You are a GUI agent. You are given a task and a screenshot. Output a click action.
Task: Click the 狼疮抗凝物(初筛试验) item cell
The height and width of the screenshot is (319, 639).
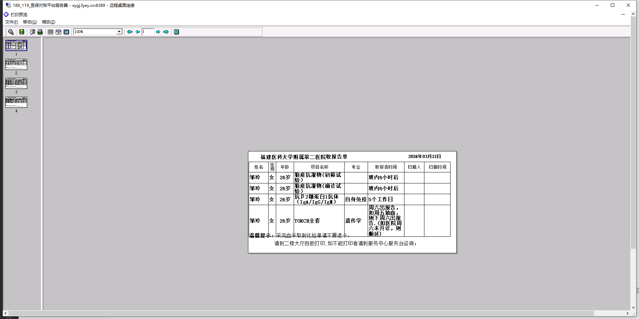click(x=319, y=178)
